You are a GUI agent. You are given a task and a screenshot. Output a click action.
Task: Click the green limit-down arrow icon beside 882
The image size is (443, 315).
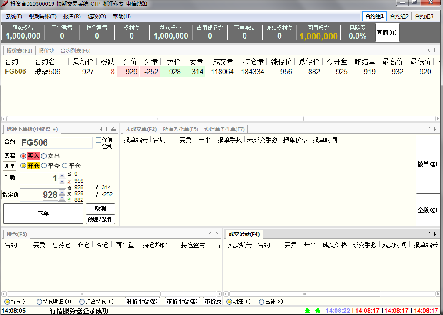pos(70,200)
